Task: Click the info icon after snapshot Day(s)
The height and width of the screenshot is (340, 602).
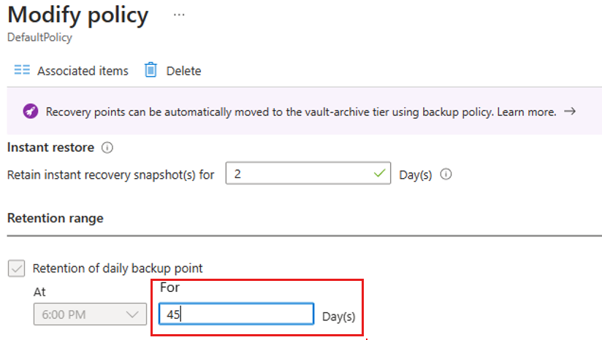Action: [x=446, y=175]
